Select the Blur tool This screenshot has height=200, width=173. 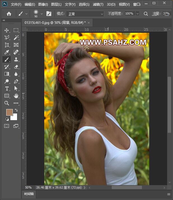pyautogui.click(x=16, y=74)
